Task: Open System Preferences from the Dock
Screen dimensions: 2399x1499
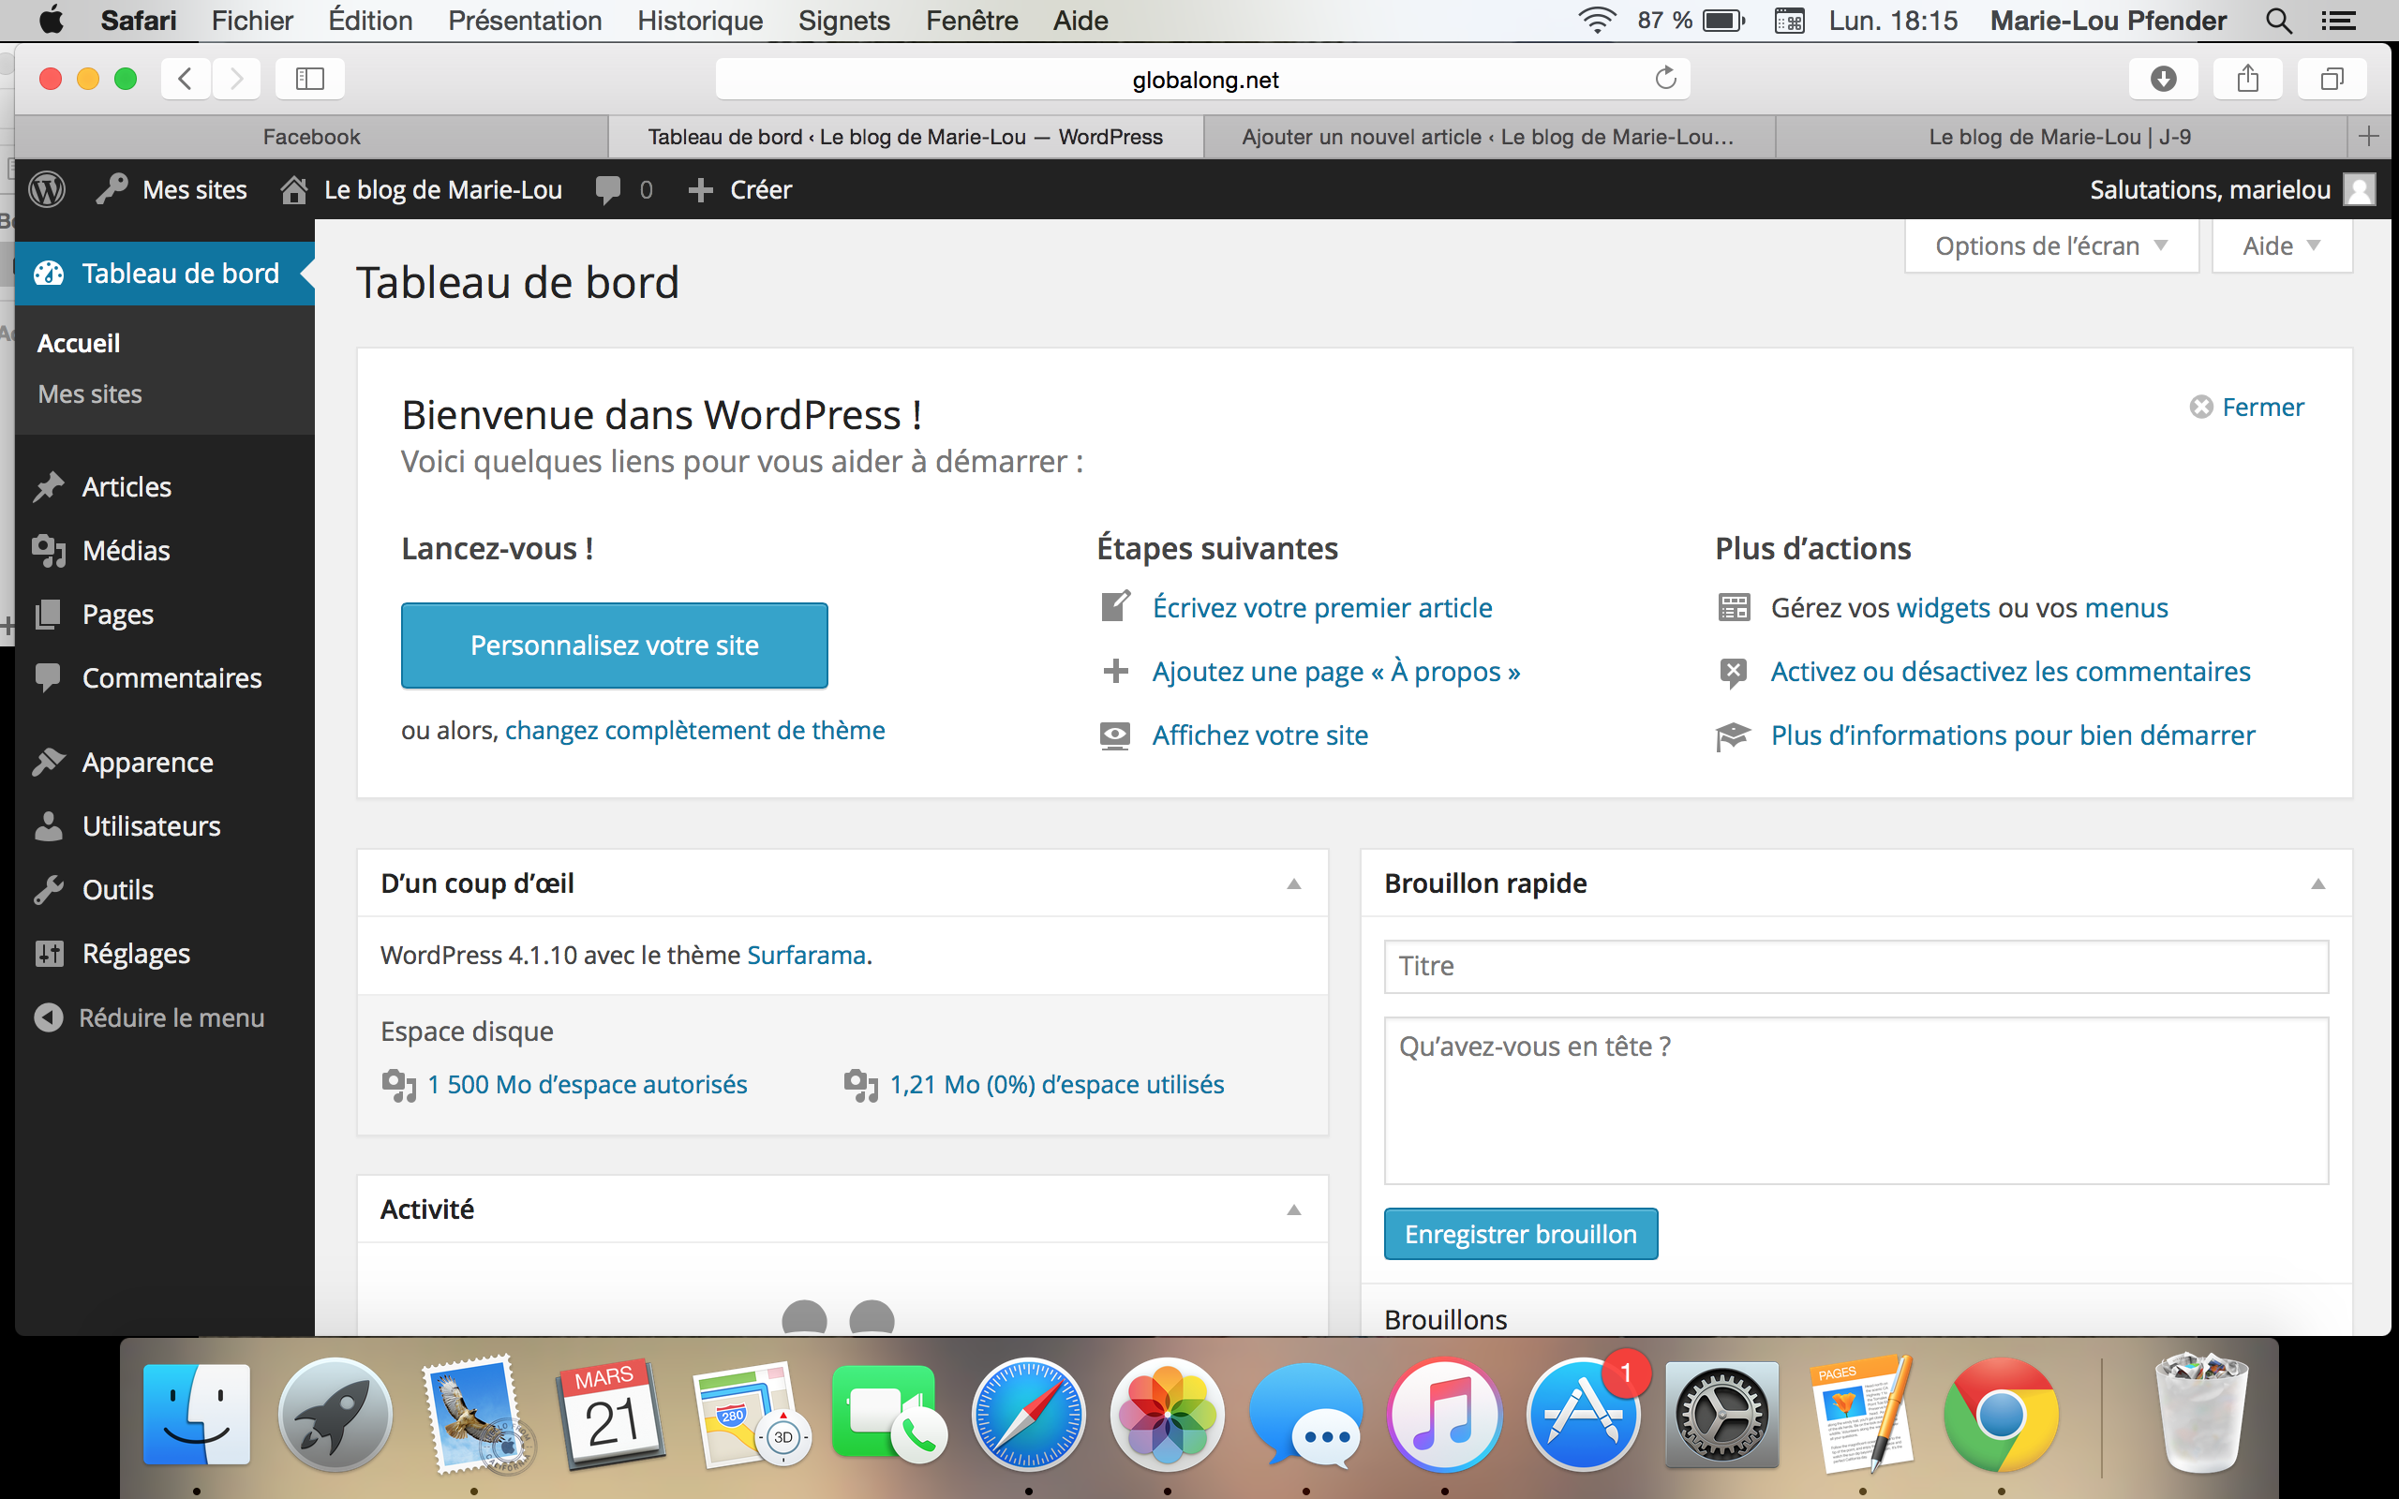Action: (1723, 1415)
